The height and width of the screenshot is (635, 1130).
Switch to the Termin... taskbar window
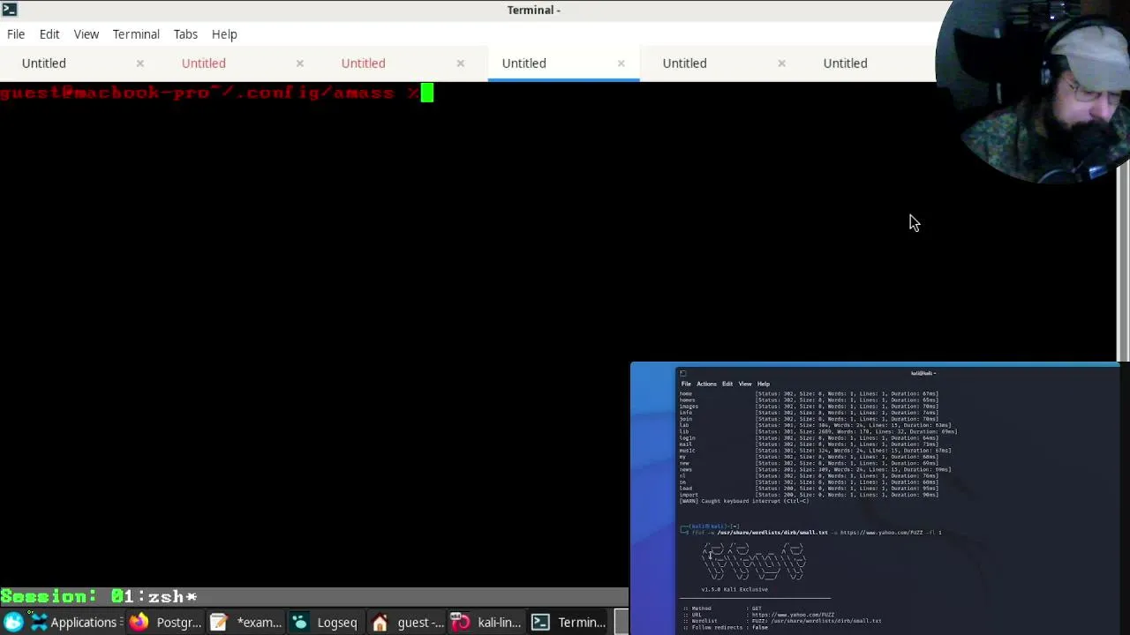coord(569,622)
